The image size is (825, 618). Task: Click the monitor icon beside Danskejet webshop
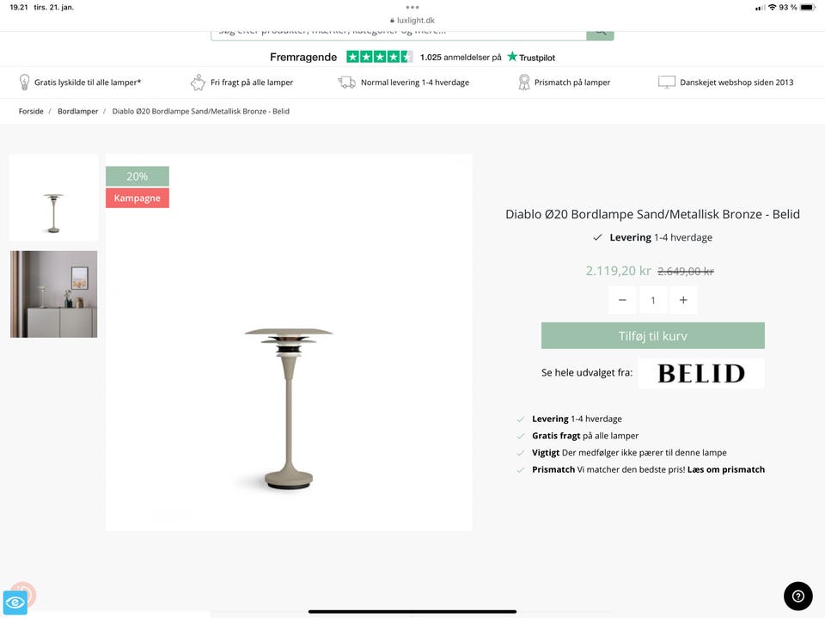click(667, 82)
